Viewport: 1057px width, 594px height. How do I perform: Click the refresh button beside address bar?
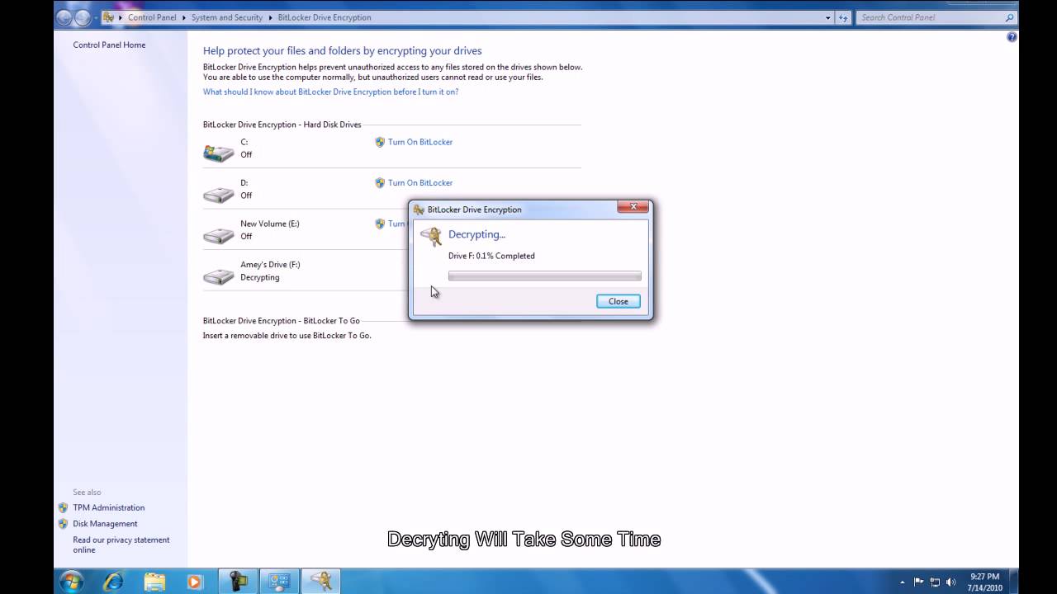tap(843, 17)
